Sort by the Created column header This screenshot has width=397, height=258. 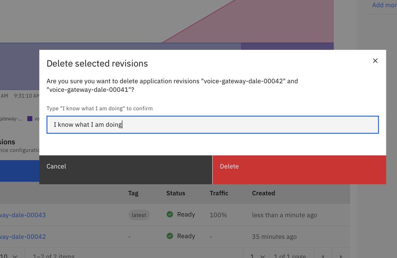263,193
